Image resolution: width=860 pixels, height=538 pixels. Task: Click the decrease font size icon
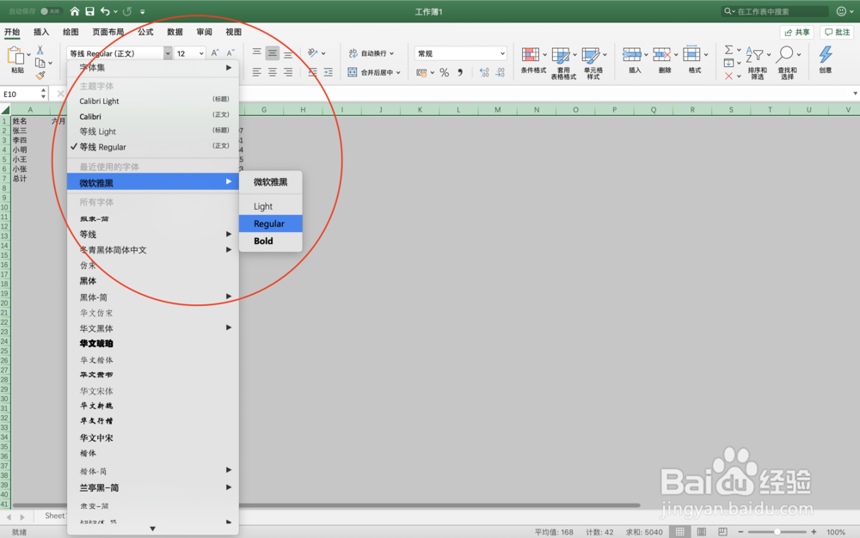(230, 52)
